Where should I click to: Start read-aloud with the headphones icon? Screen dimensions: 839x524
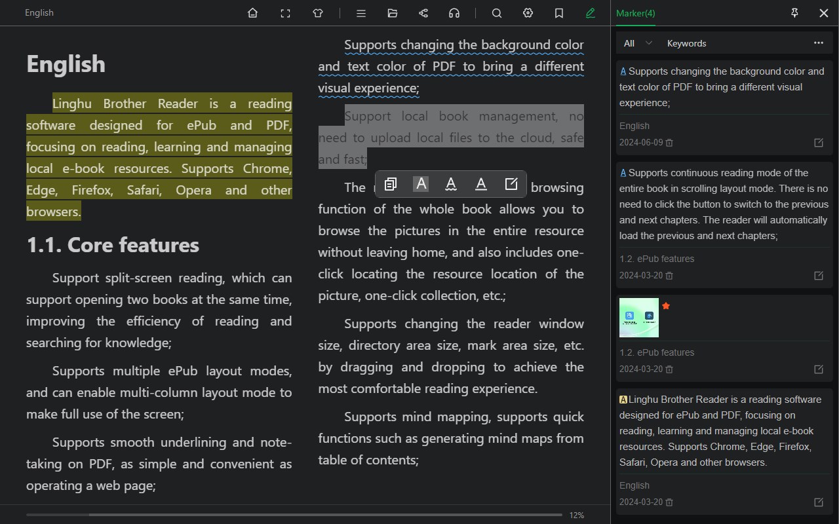click(454, 13)
